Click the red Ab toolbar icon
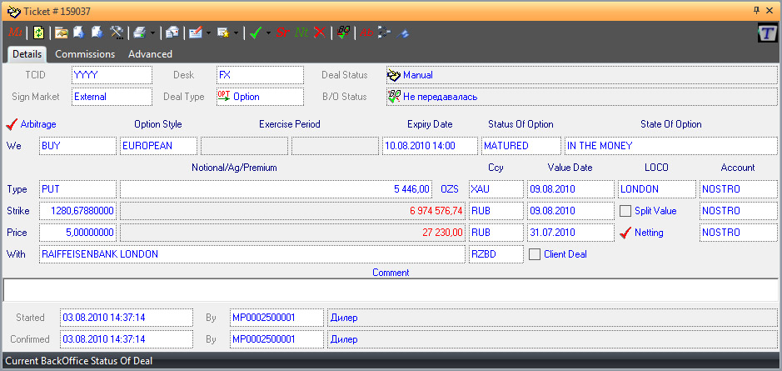 click(x=366, y=33)
